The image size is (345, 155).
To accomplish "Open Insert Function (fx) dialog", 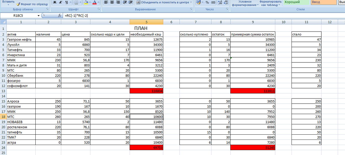I will click(x=60, y=15).
